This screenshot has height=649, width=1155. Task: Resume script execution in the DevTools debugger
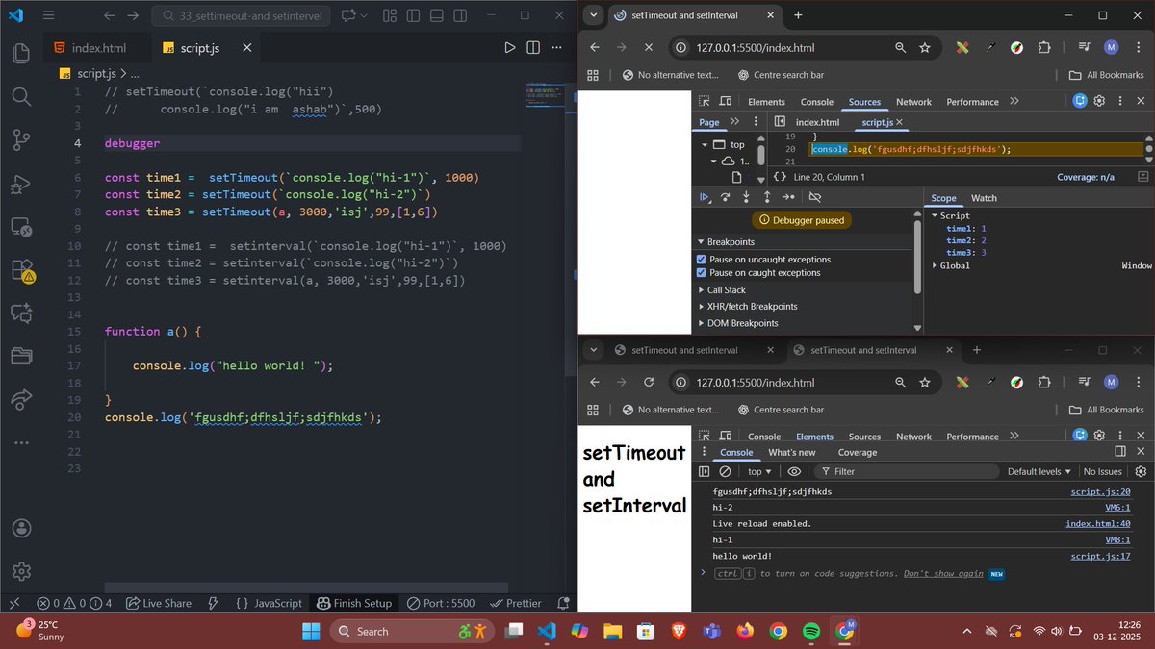point(704,196)
